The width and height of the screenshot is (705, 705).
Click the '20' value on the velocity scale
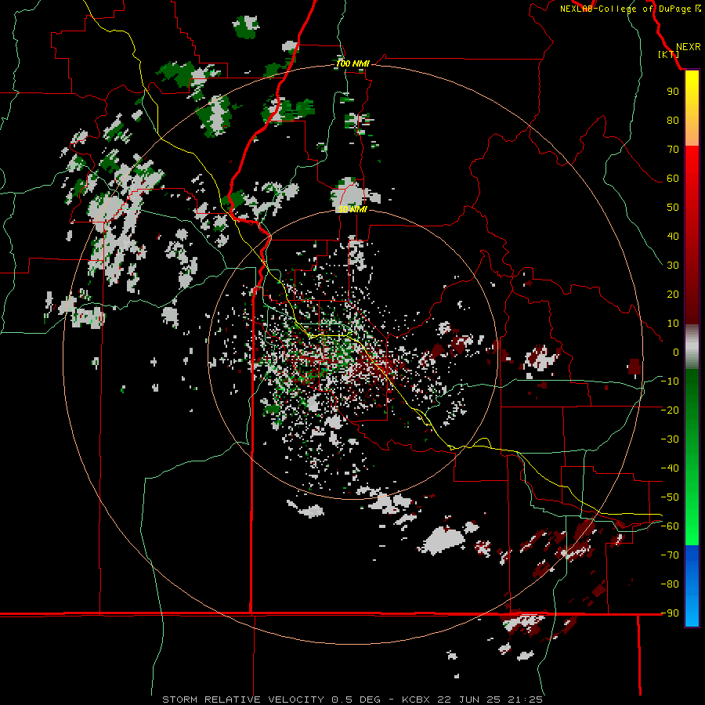pos(673,295)
